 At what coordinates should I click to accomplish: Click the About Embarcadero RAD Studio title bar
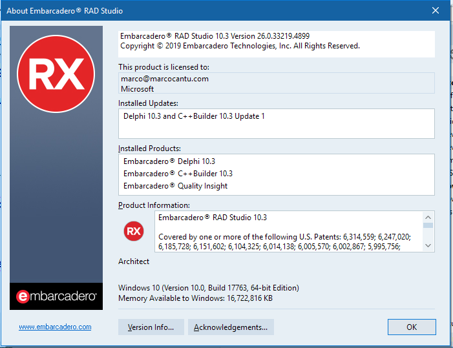point(194,10)
